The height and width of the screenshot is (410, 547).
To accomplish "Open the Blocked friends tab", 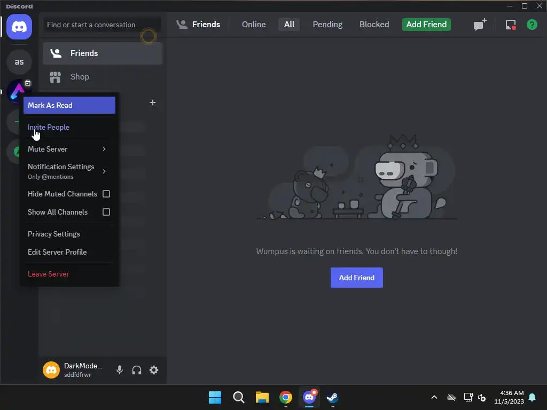I will point(374,25).
